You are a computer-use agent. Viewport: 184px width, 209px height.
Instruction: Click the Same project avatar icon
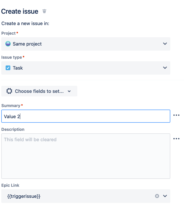(x=8, y=44)
